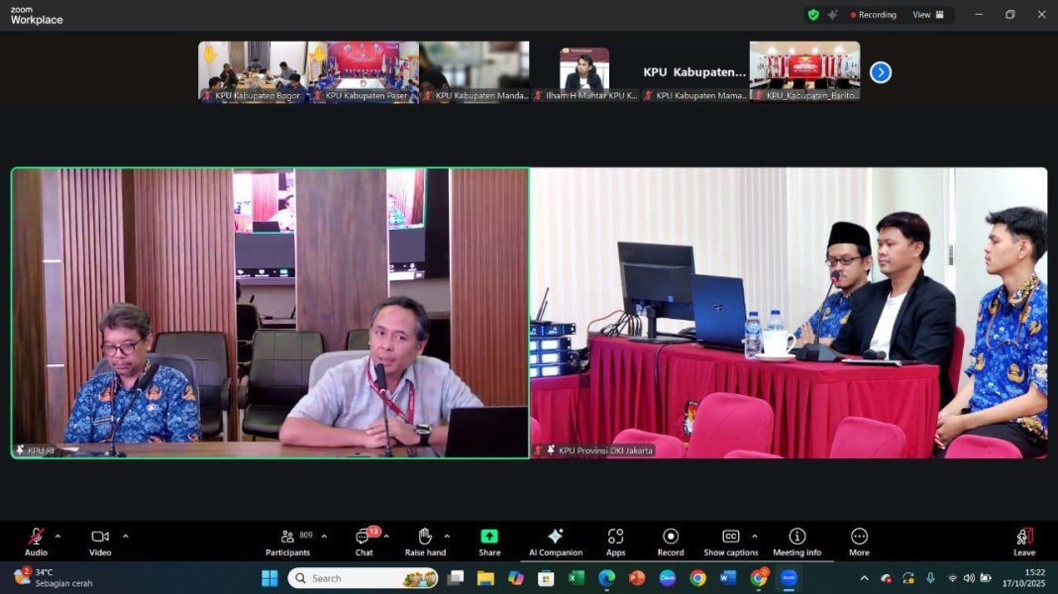
Task: Expand the Raise hand reactions arrow
Action: click(447, 537)
